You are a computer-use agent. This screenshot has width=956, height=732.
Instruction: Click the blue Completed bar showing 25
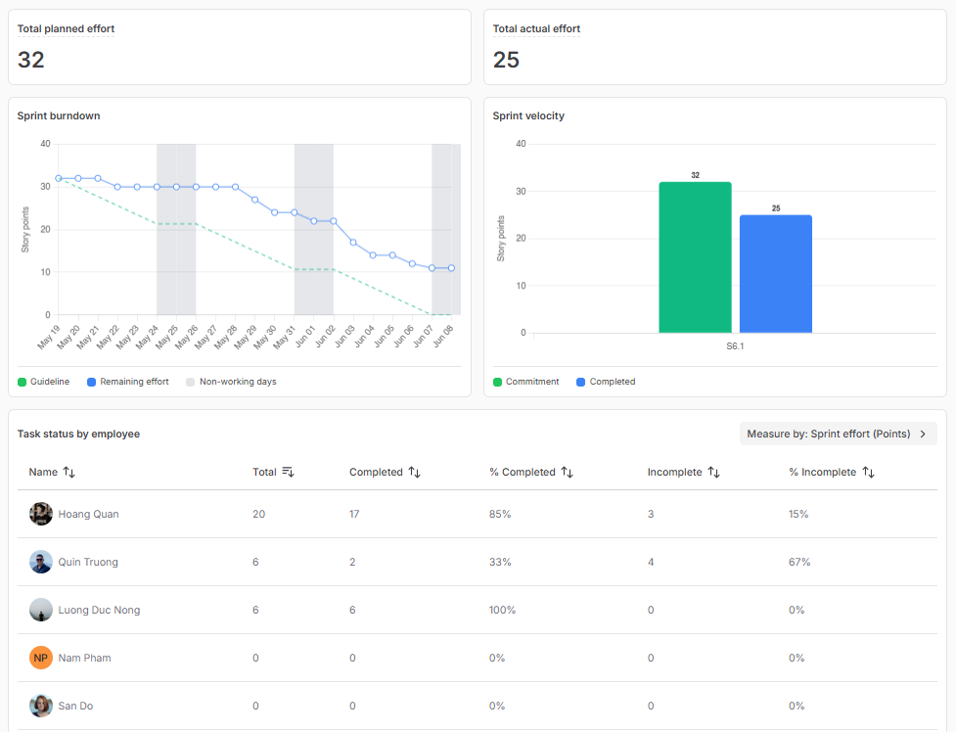coord(775,274)
